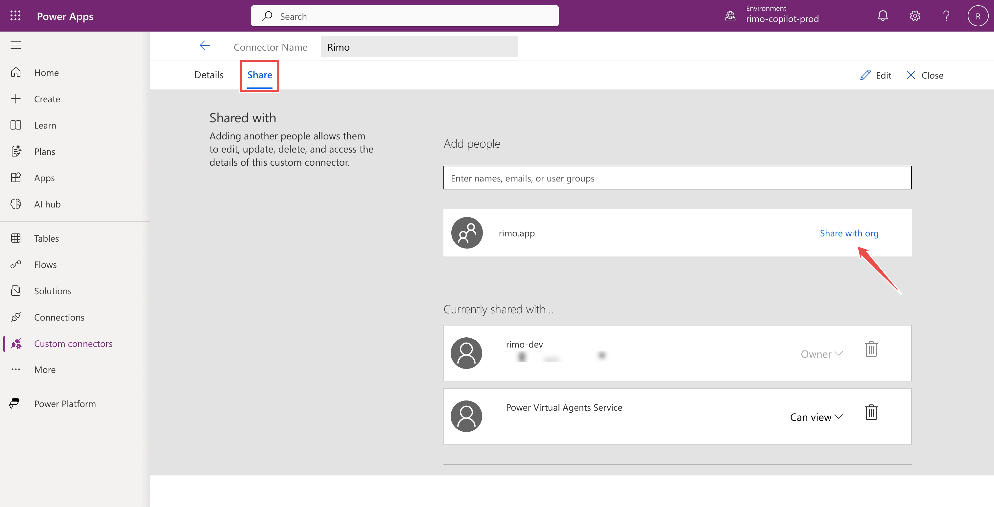Delete the Power Virtual Agents Service entry

[x=871, y=412]
